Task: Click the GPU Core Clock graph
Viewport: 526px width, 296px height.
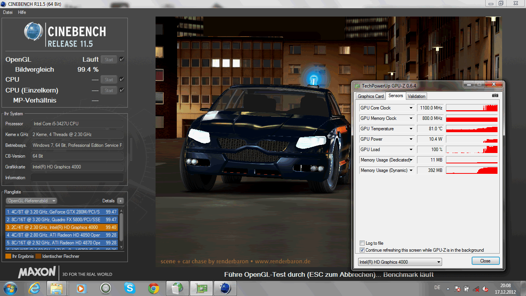Action: click(x=472, y=108)
